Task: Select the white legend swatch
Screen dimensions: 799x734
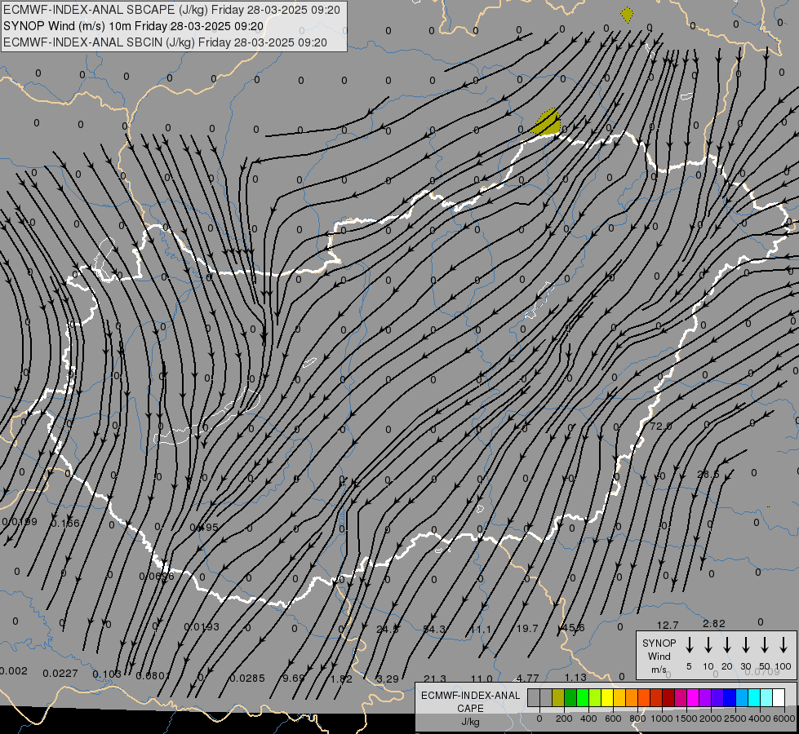Action: click(779, 698)
